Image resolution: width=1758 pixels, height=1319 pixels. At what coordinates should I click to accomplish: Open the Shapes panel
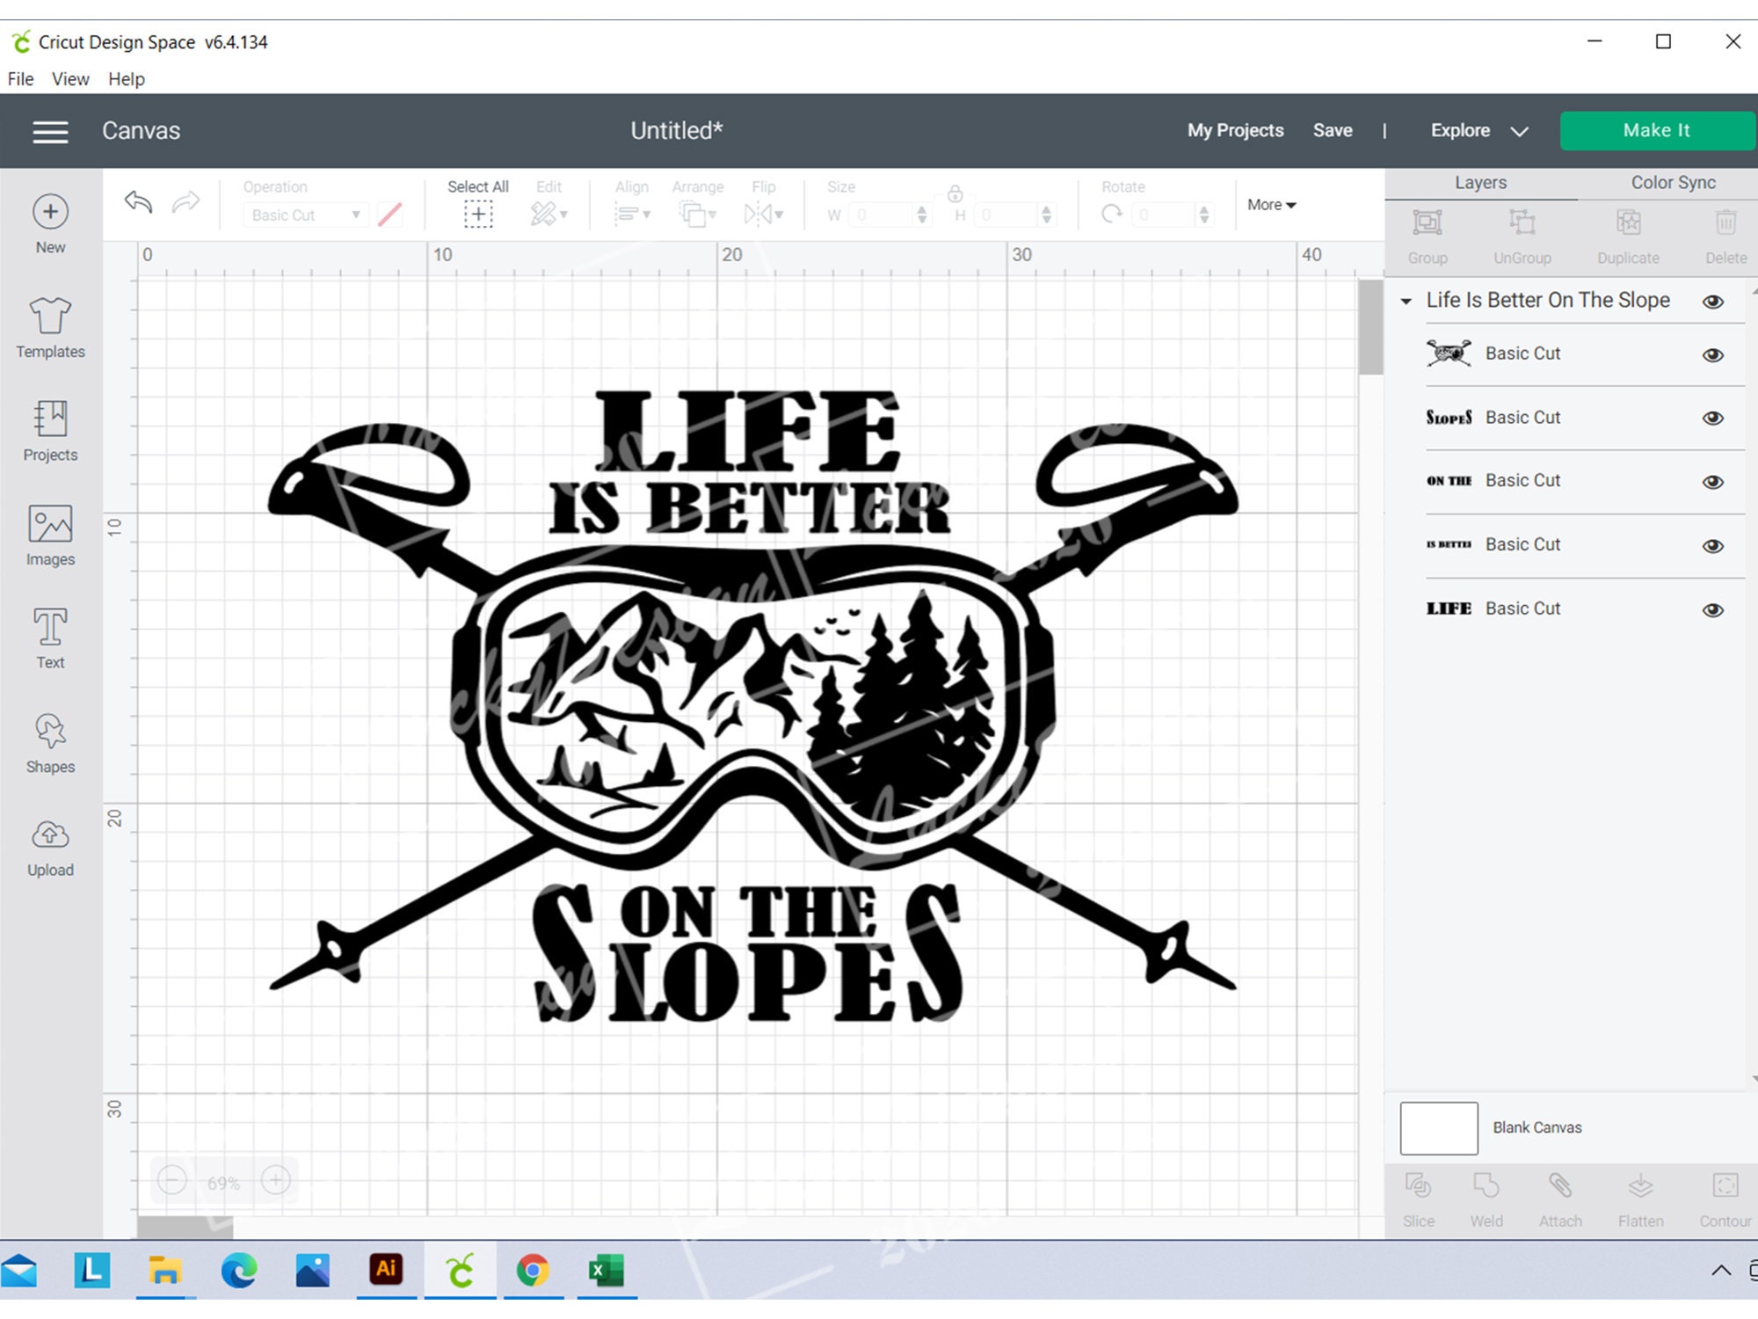49,741
